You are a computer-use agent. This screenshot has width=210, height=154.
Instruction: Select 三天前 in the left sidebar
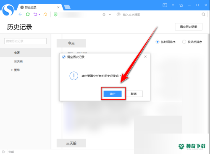(18, 61)
